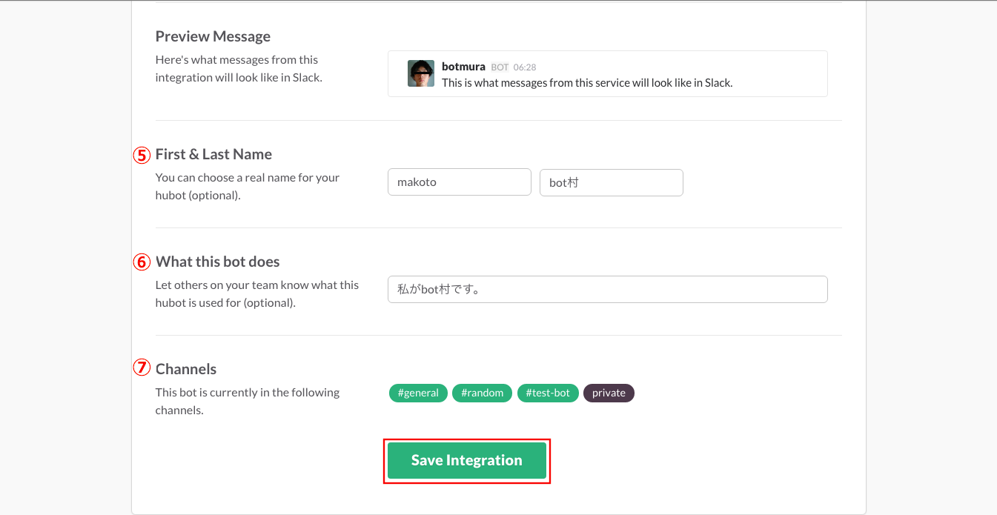Select the #general channel tag
The image size is (997, 515).
(418, 393)
